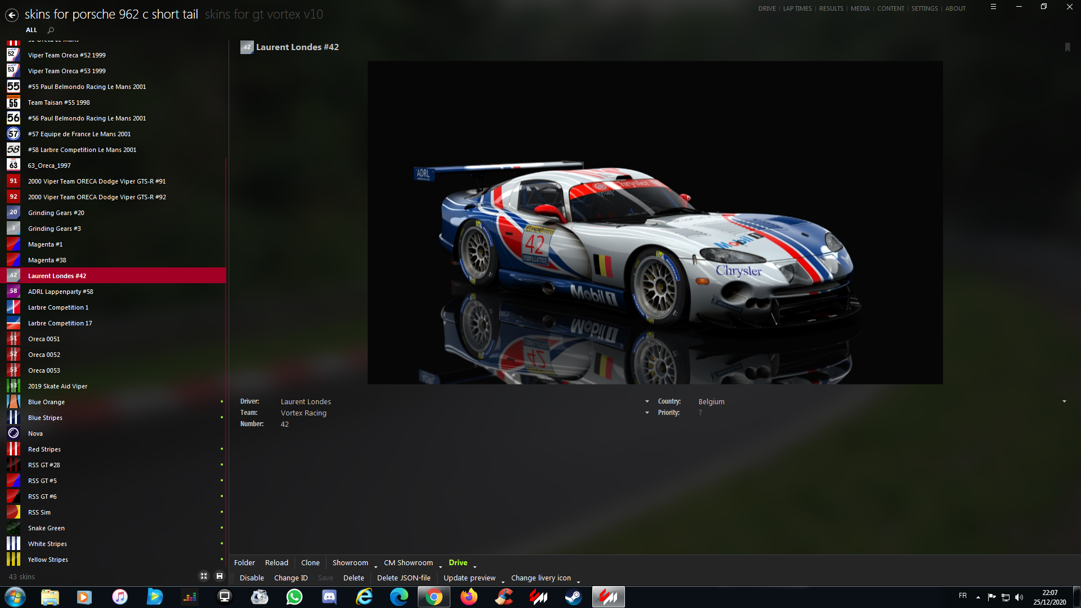Open File Explorer from the taskbar
Image resolution: width=1081 pixels, height=608 pixels.
point(50,597)
